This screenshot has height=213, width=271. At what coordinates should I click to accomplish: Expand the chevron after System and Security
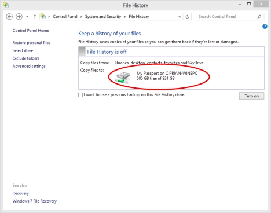(125, 17)
